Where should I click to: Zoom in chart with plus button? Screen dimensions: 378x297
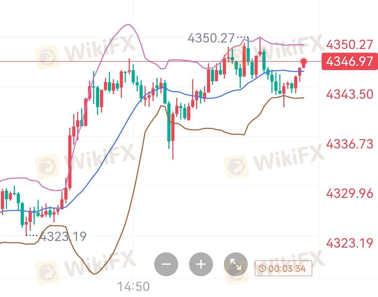201,264
